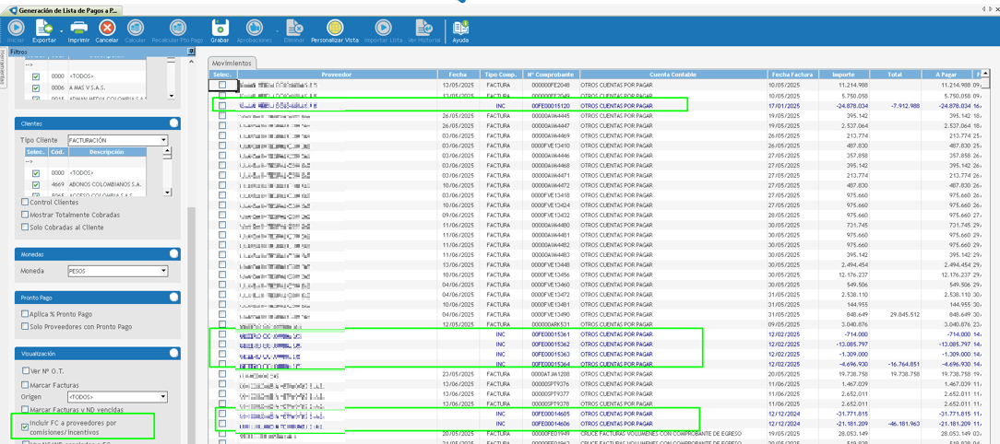Image resolution: width=1000 pixels, height=444 pixels.
Task: Open Personalizar Vista from the toolbar
Action: click(335, 30)
